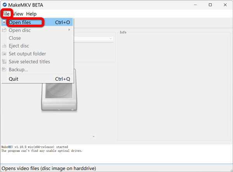Select the Open disc menu entry
Screen dimensions: 233x172
(x=37, y=30)
